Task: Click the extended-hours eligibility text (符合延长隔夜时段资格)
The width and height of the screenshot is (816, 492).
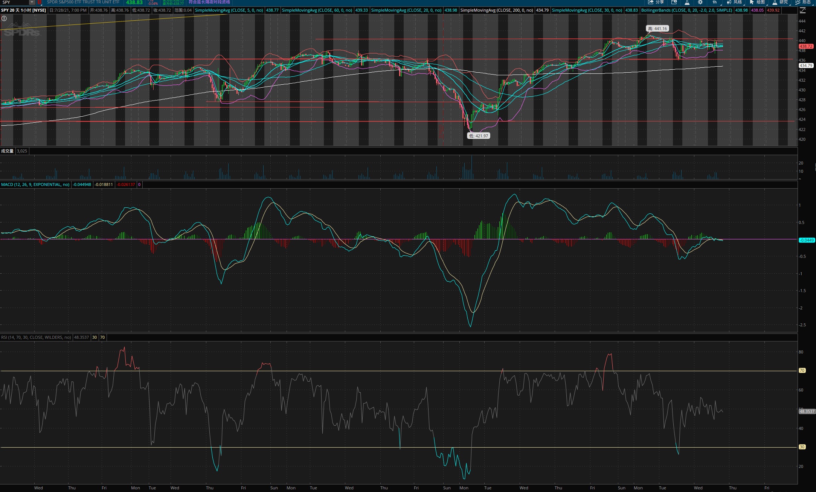Action: pyautogui.click(x=209, y=2)
